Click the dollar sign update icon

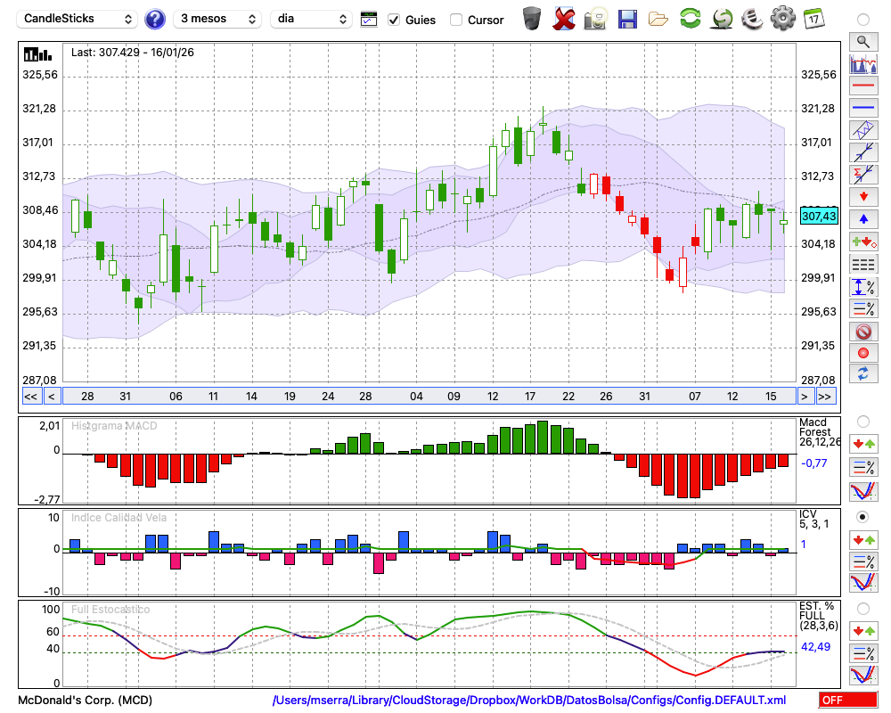tap(722, 18)
